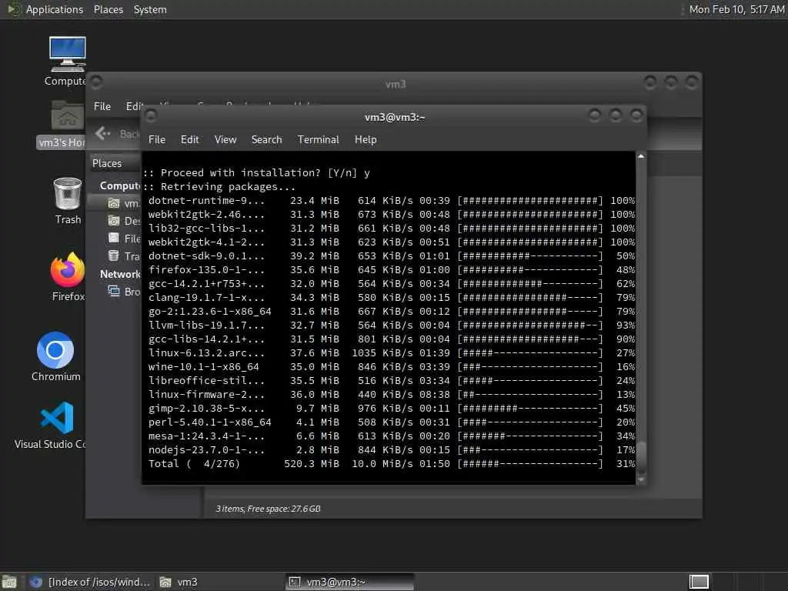
Task: Click terminal scrollbar down arrow
Action: 641,479
